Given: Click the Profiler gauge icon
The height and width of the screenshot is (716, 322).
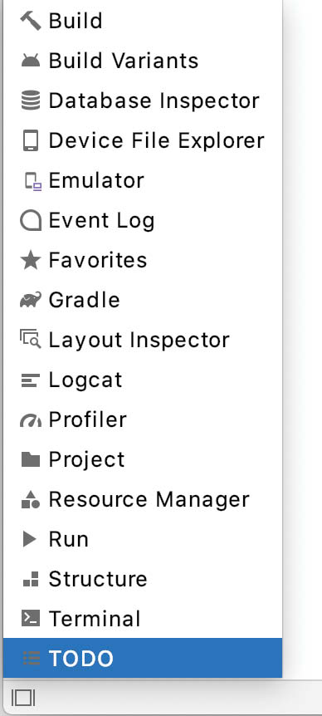Looking at the screenshot, I should pos(31,421).
